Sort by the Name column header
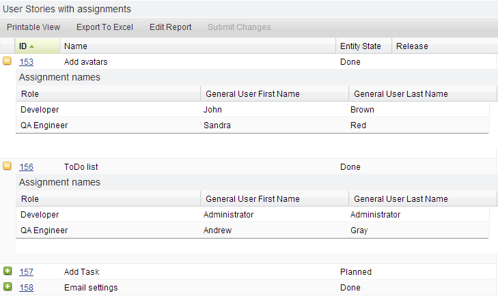The width and height of the screenshot is (498, 298). click(76, 46)
